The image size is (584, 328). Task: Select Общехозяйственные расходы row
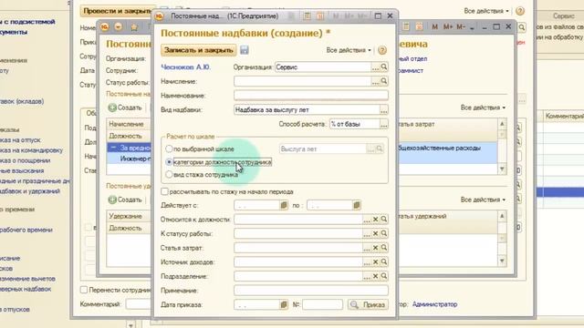pos(447,148)
